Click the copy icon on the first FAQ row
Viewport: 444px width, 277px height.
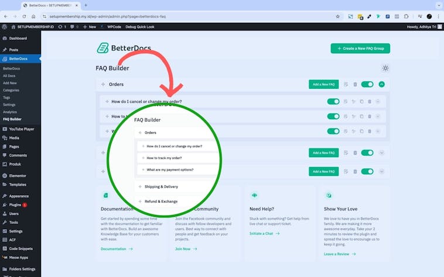(x=361, y=102)
